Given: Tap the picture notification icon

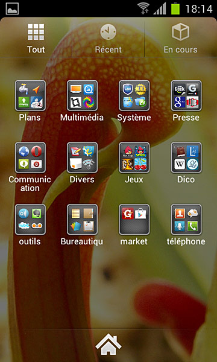Looking at the screenshot, I should 12,8.
